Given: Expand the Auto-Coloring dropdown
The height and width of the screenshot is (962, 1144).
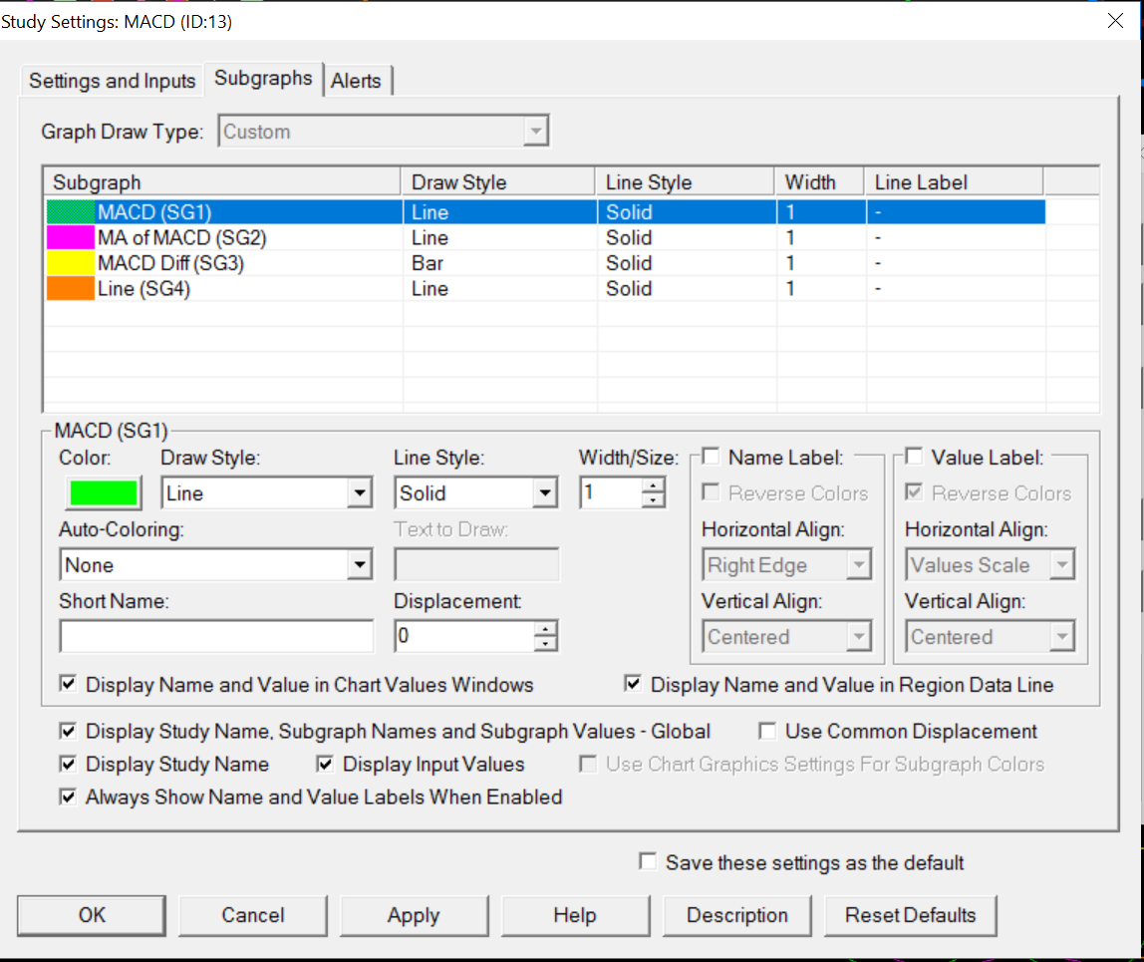Looking at the screenshot, I should point(359,565).
